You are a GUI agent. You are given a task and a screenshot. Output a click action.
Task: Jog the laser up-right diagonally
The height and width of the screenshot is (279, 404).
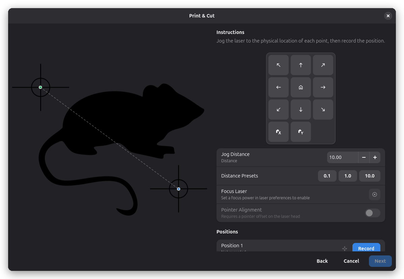click(x=323, y=65)
